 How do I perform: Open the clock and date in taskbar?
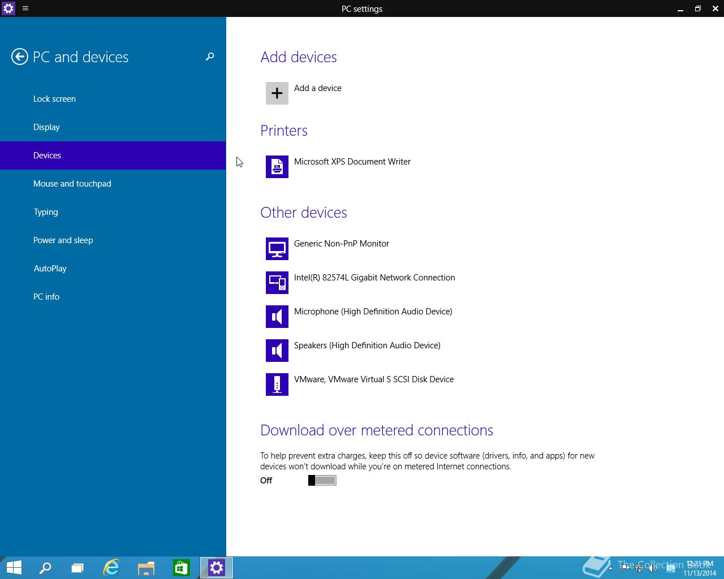click(x=700, y=568)
